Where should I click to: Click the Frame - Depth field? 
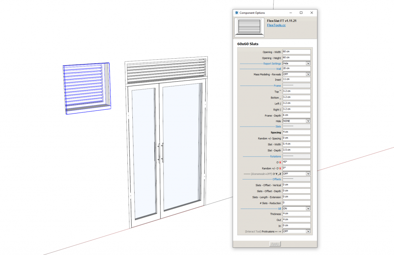click(x=296, y=115)
